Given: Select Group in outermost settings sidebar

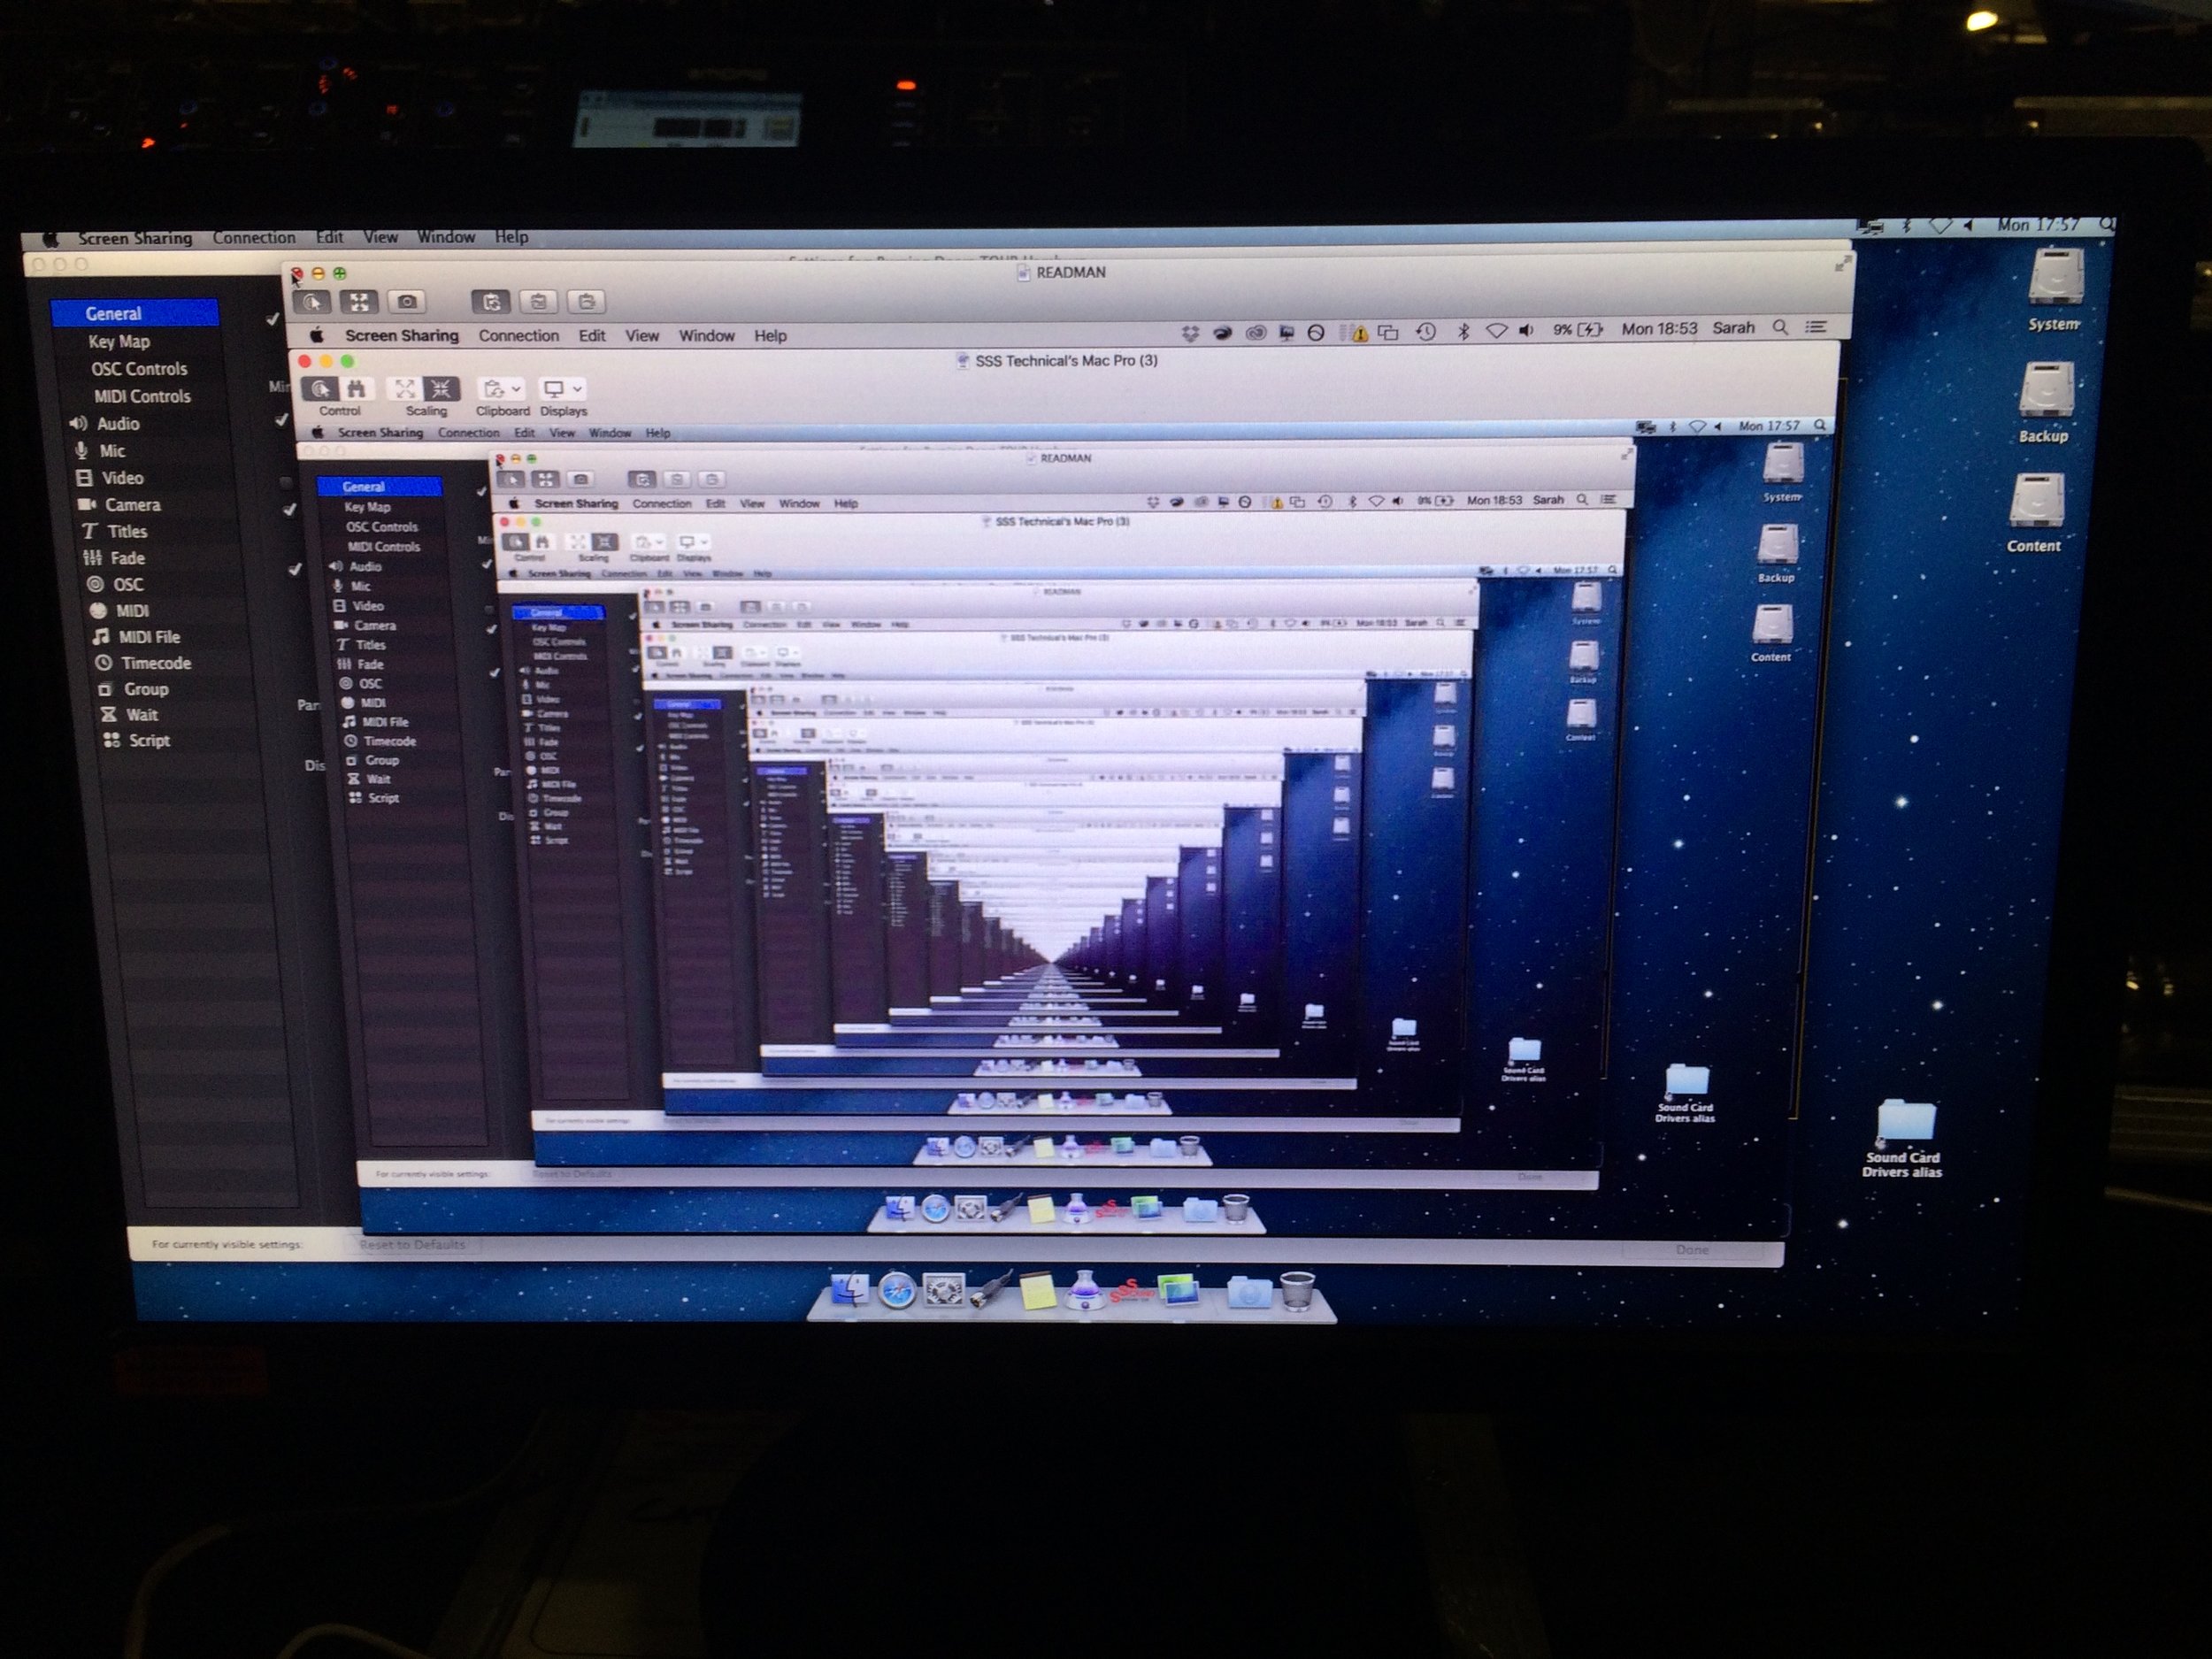Looking at the screenshot, I should point(145,689).
